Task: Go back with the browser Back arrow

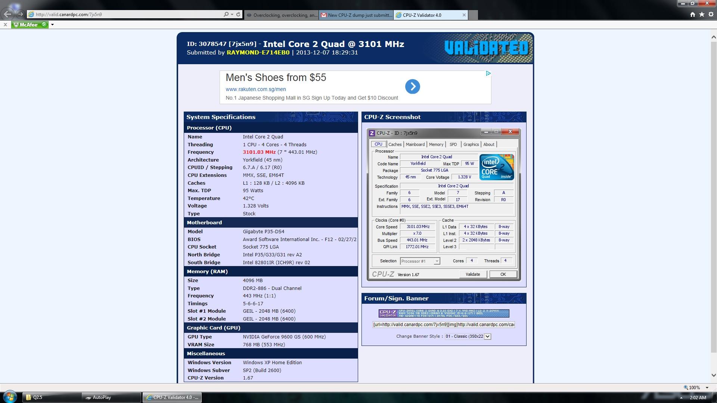Action: point(8,14)
